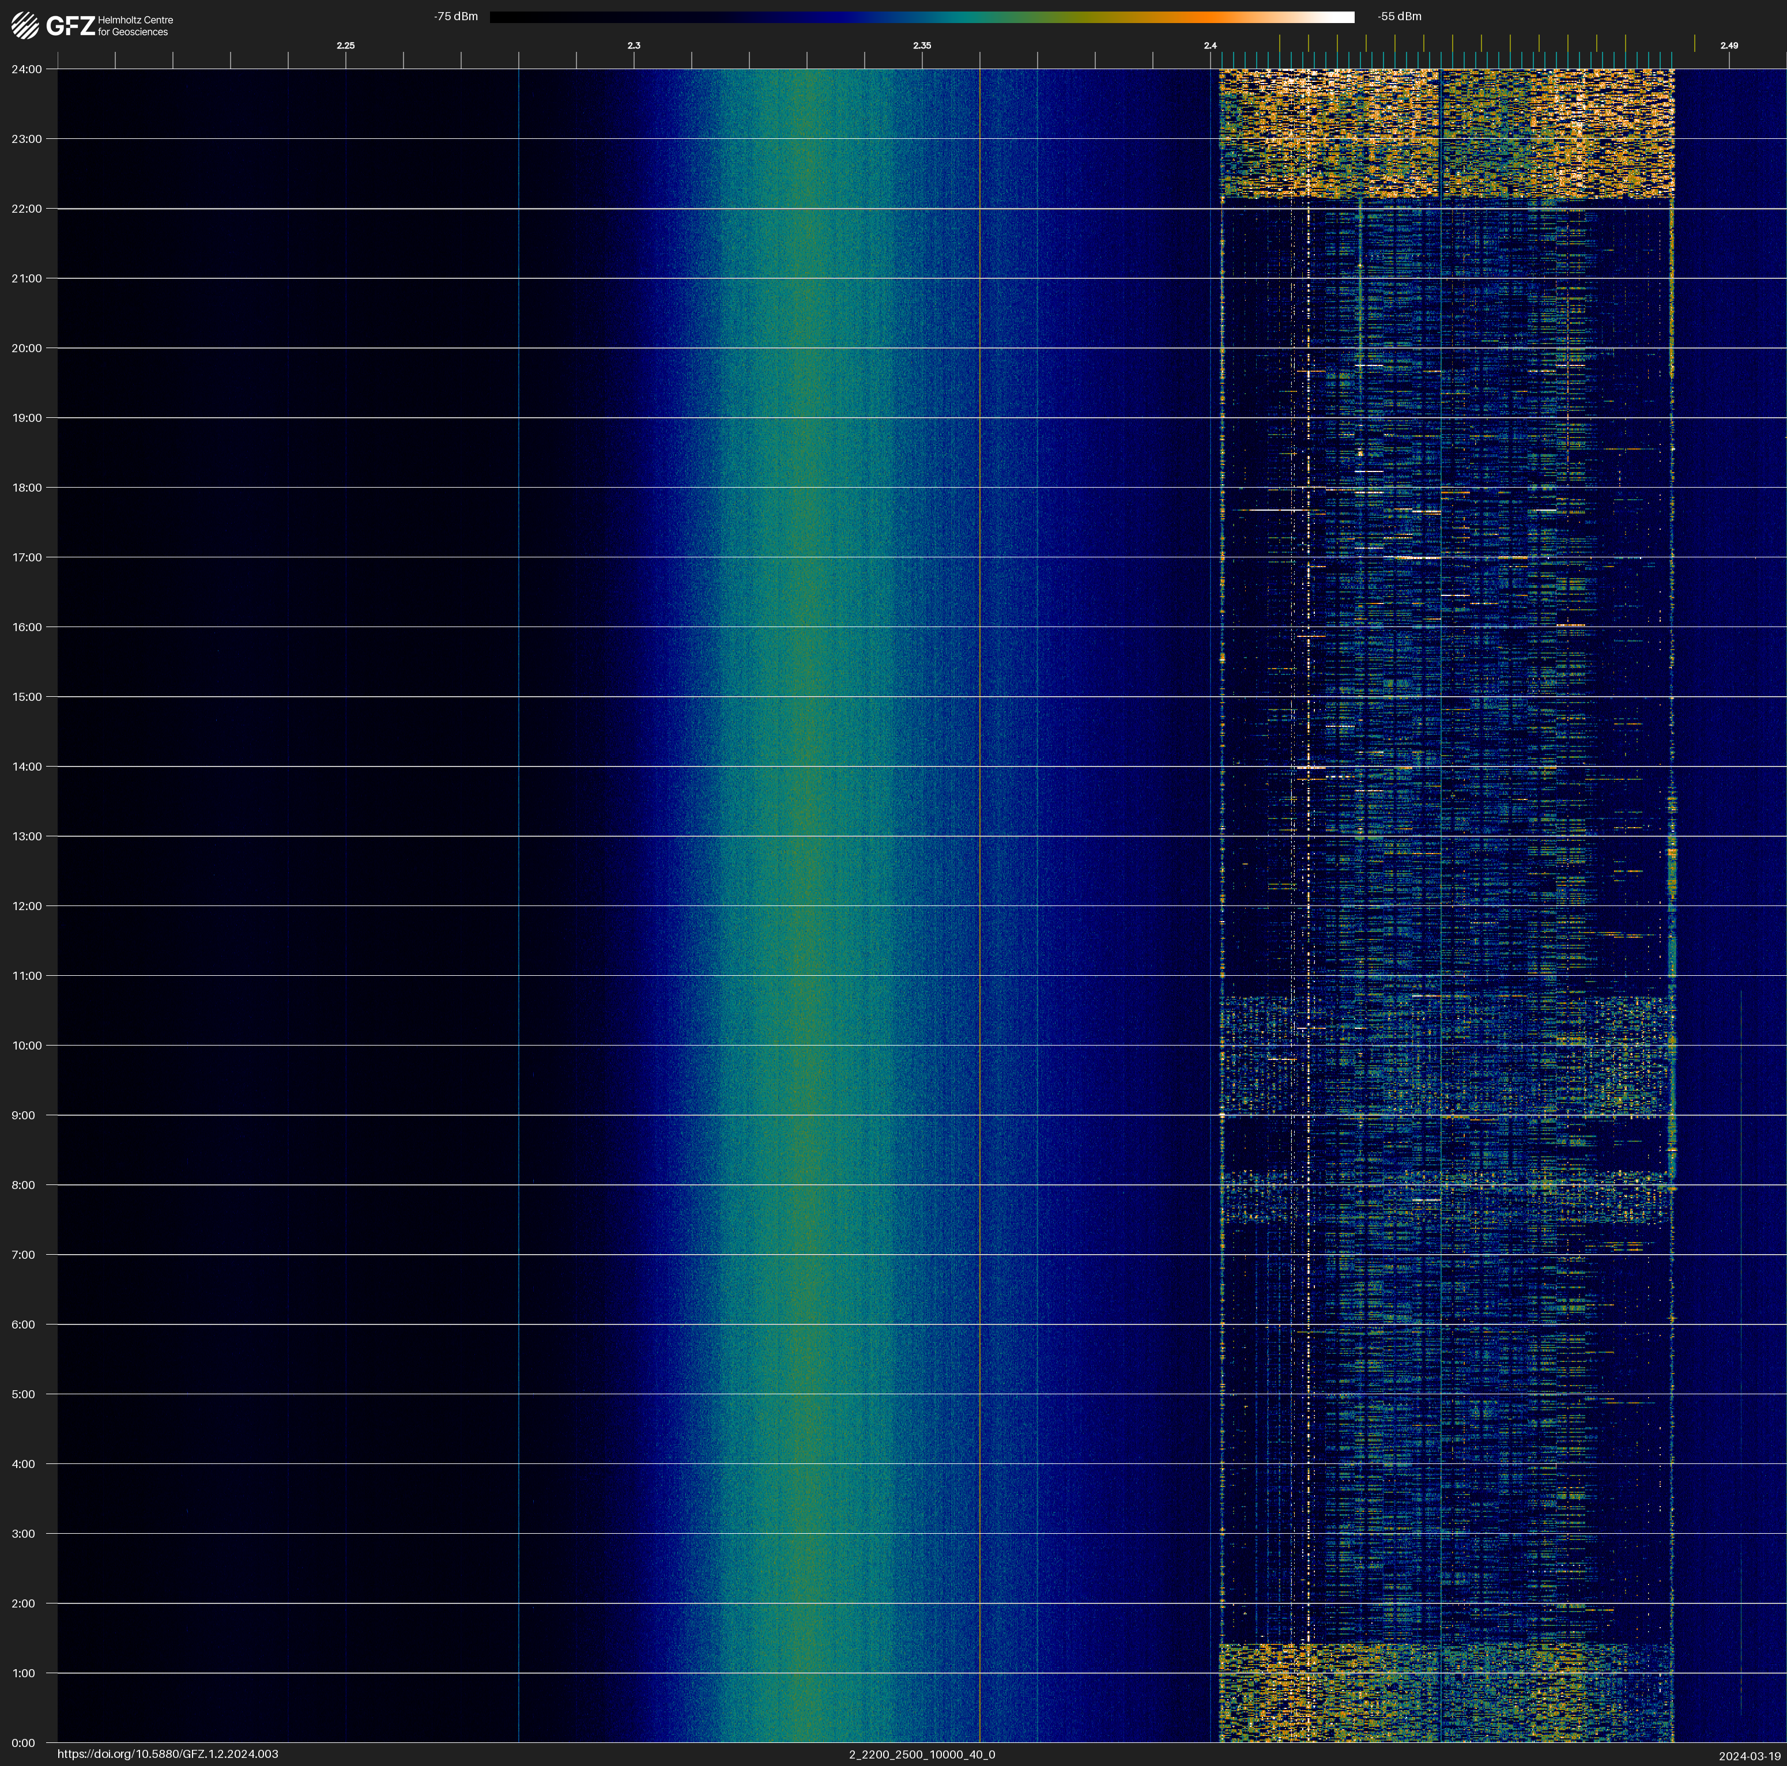1787x1766 pixels.
Task: Select the 0:00 time axis label
Action: [x=23, y=1743]
